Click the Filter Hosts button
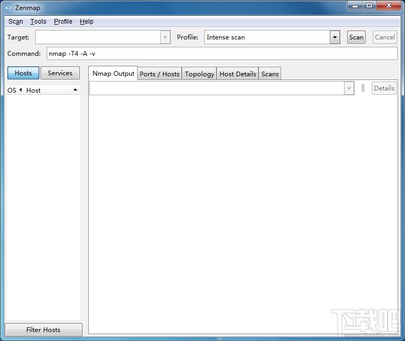Screen dimensions: 405x341 click(x=44, y=329)
